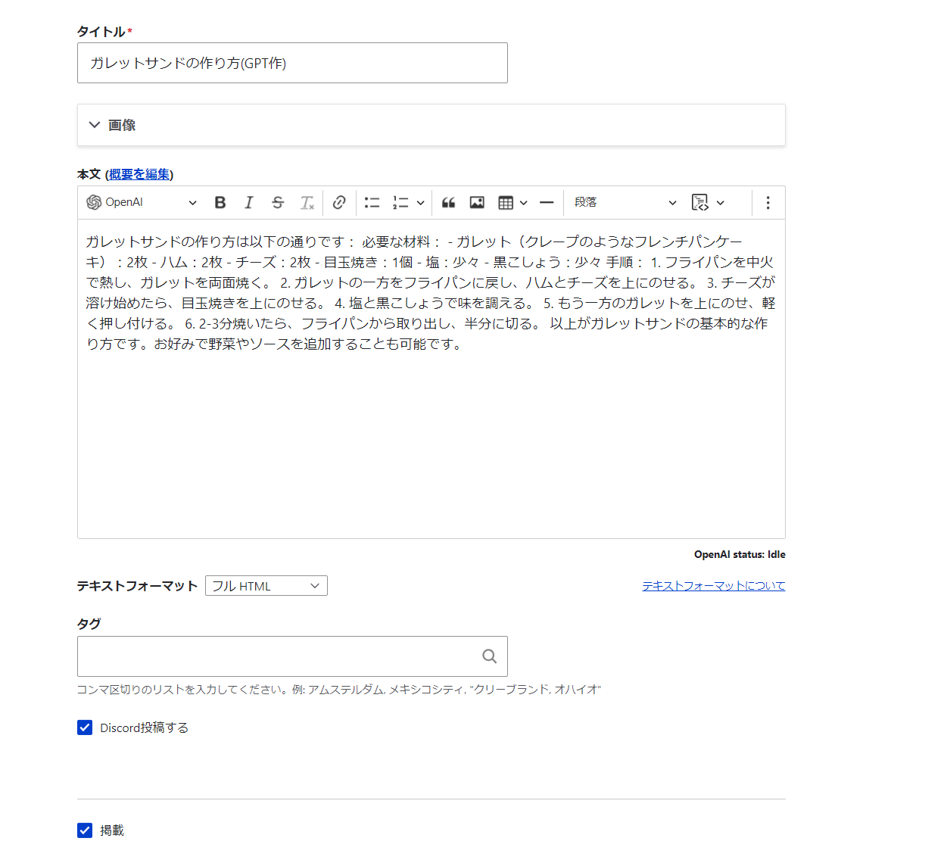Insert an image into the body
The height and width of the screenshot is (860, 947).
tap(477, 202)
